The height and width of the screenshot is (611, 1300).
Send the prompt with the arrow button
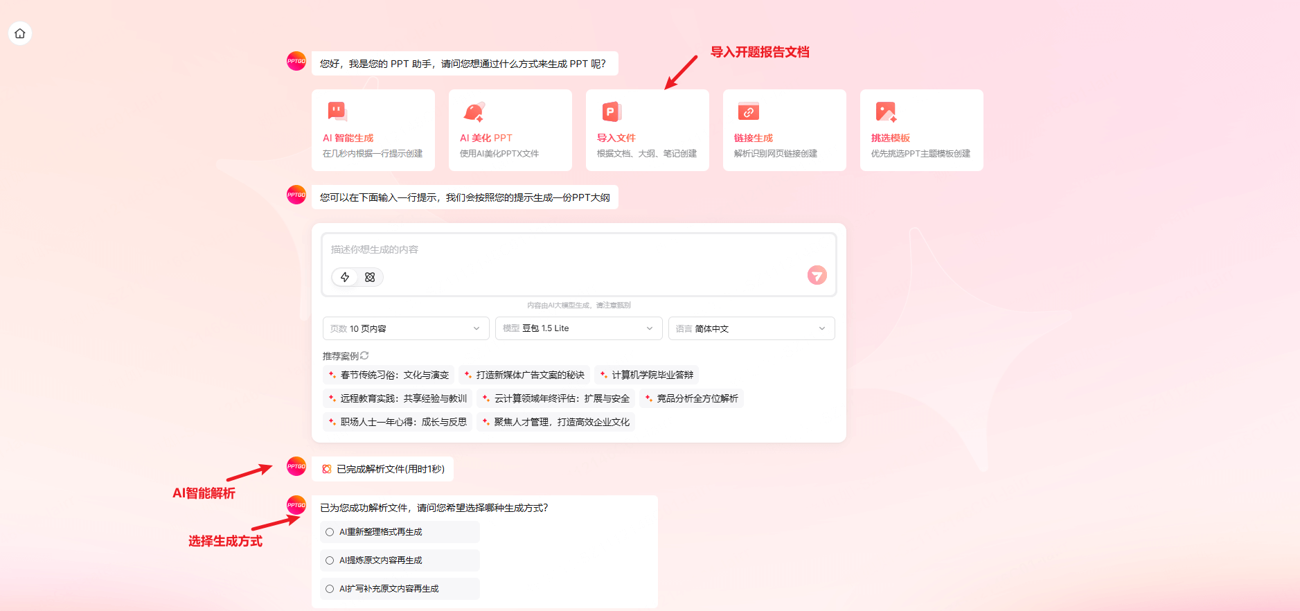(x=817, y=275)
